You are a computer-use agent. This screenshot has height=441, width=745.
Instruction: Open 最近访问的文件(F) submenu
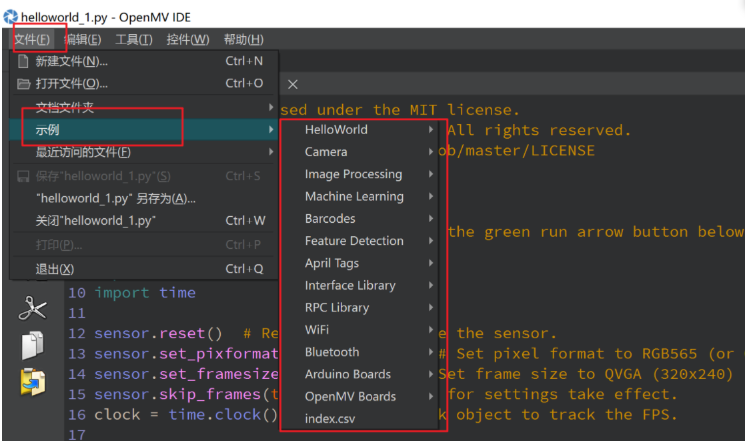(x=143, y=152)
